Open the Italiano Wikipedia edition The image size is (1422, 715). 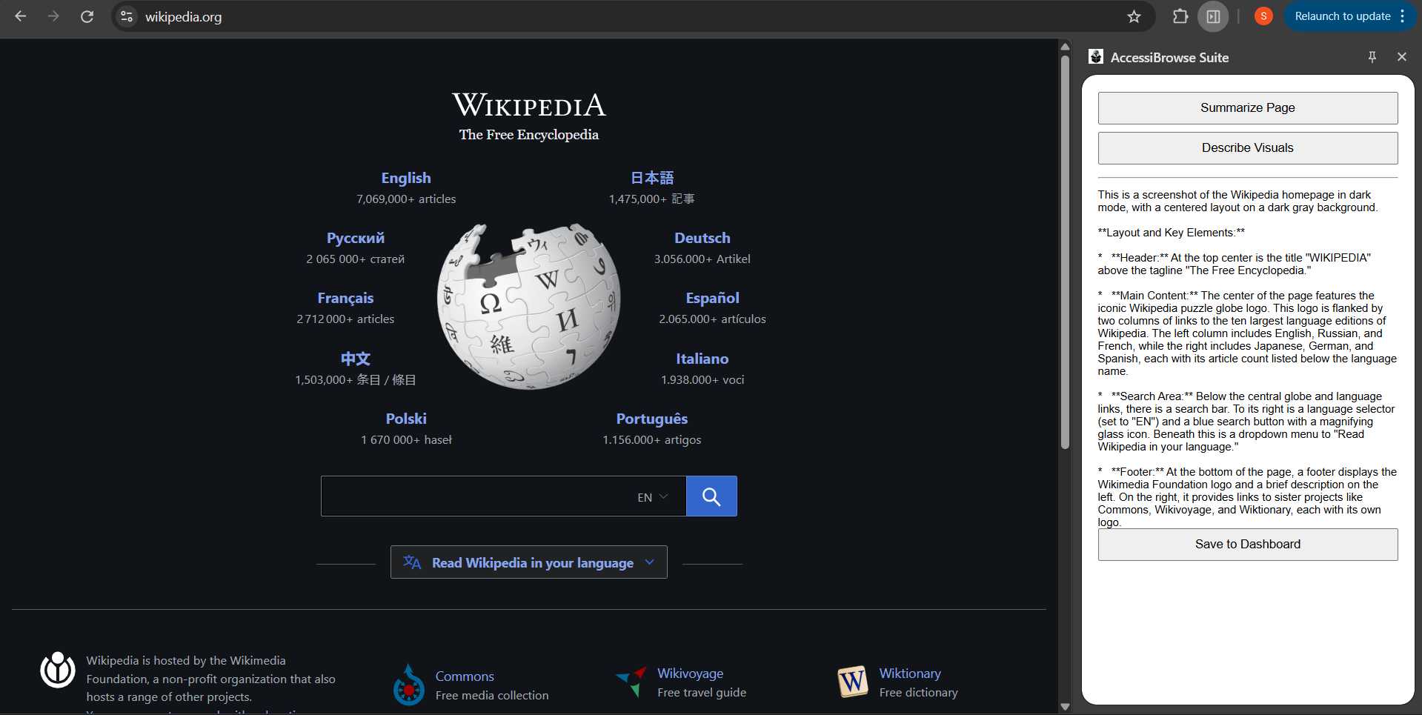coord(702,359)
